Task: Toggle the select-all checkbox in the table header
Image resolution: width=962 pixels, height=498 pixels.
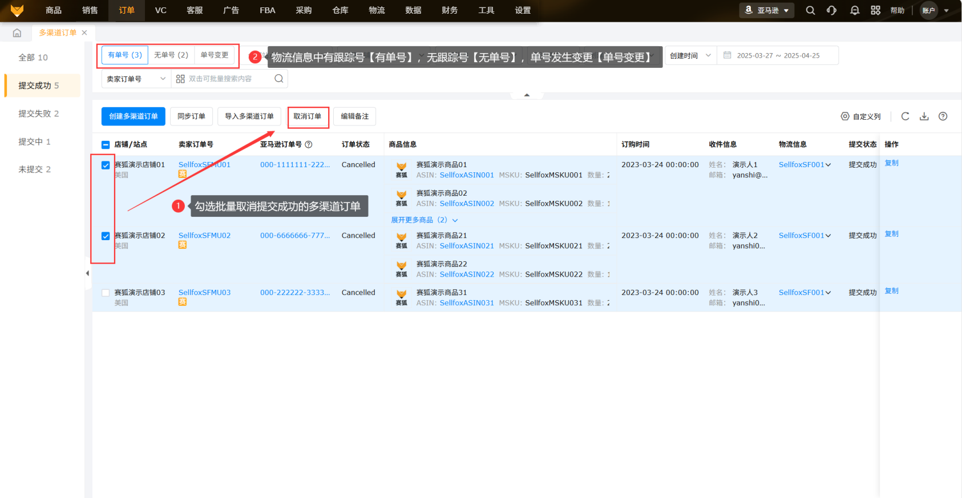Action: coord(106,144)
